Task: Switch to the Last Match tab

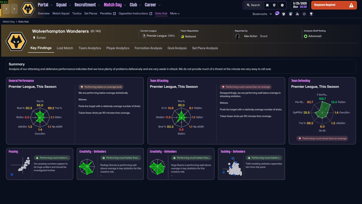Action: pyautogui.click(x=65, y=48)
